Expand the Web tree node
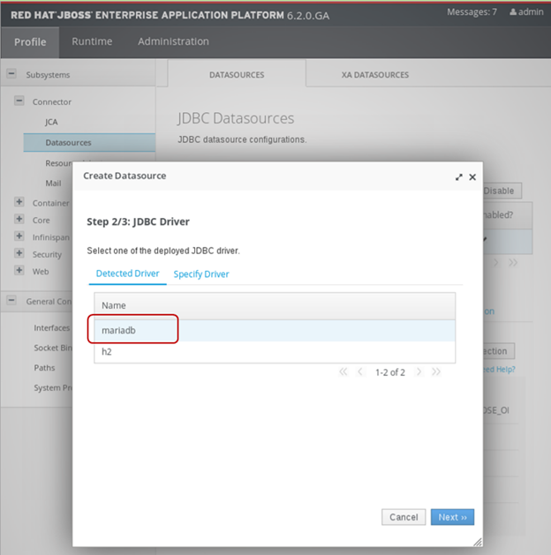This screenshot has height=555, width=551. [19, 271]
